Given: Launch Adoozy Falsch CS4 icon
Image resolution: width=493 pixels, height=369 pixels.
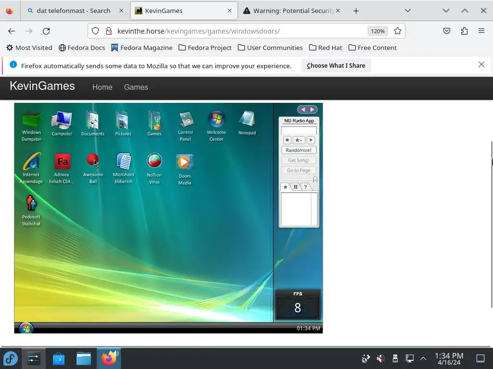Looking at the screenshot, I should click(62, 168).
